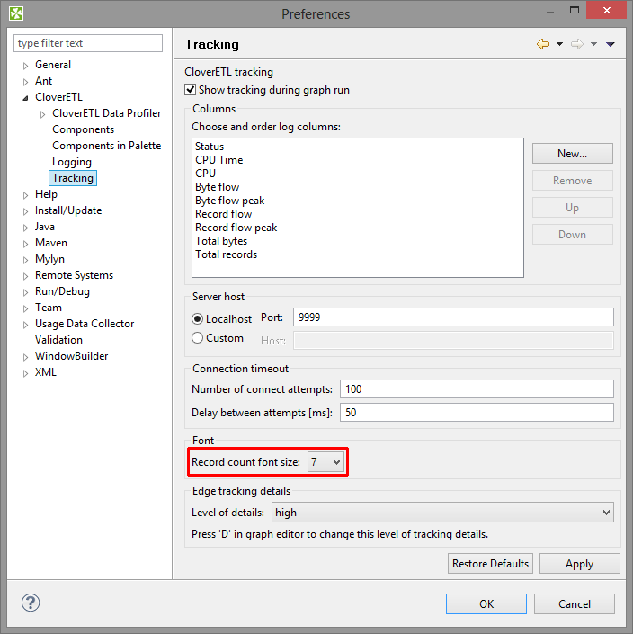Viewport: 633px width, 634px height.
Task: Select the Custom server host radio button
Action: click(197, 337)
